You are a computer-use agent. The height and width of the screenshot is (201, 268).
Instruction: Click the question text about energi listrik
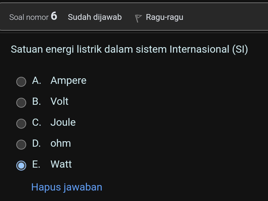pyautogui.click(x=129, y=50)
